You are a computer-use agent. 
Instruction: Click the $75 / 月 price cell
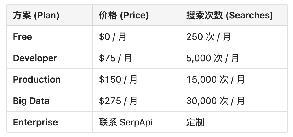(115, 58)
